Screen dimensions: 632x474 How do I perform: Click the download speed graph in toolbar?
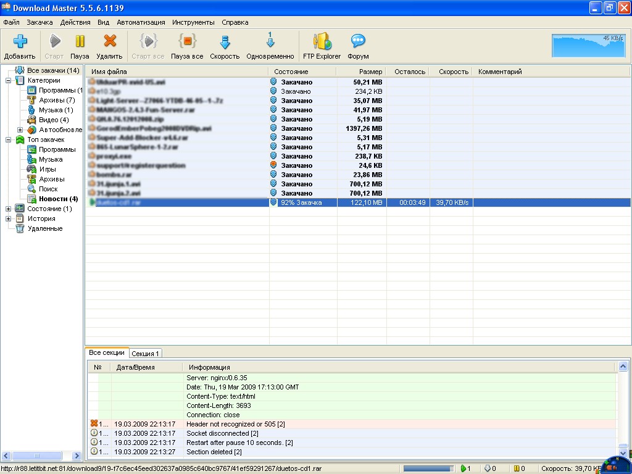[588, 45]
